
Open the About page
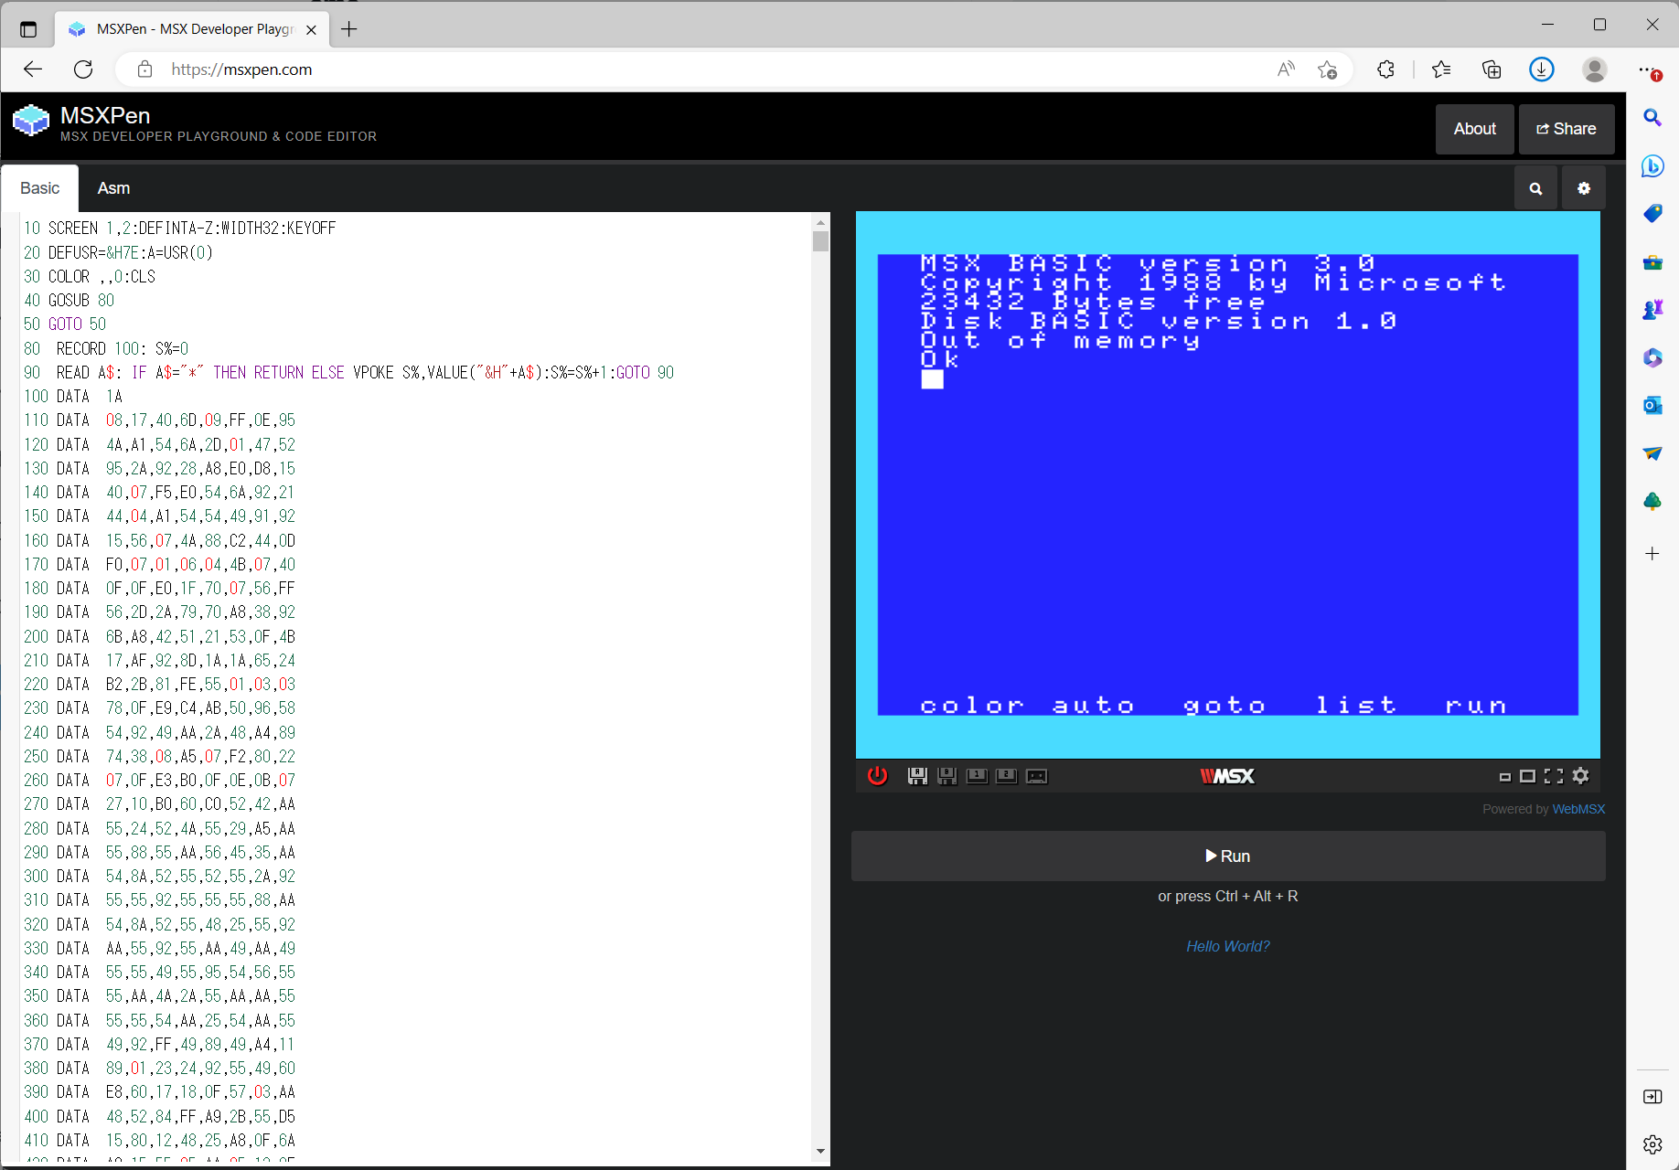pyautogui.click(x=1474, y=129)
